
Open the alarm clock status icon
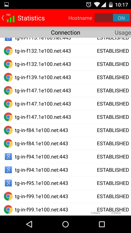coord(89,5)
